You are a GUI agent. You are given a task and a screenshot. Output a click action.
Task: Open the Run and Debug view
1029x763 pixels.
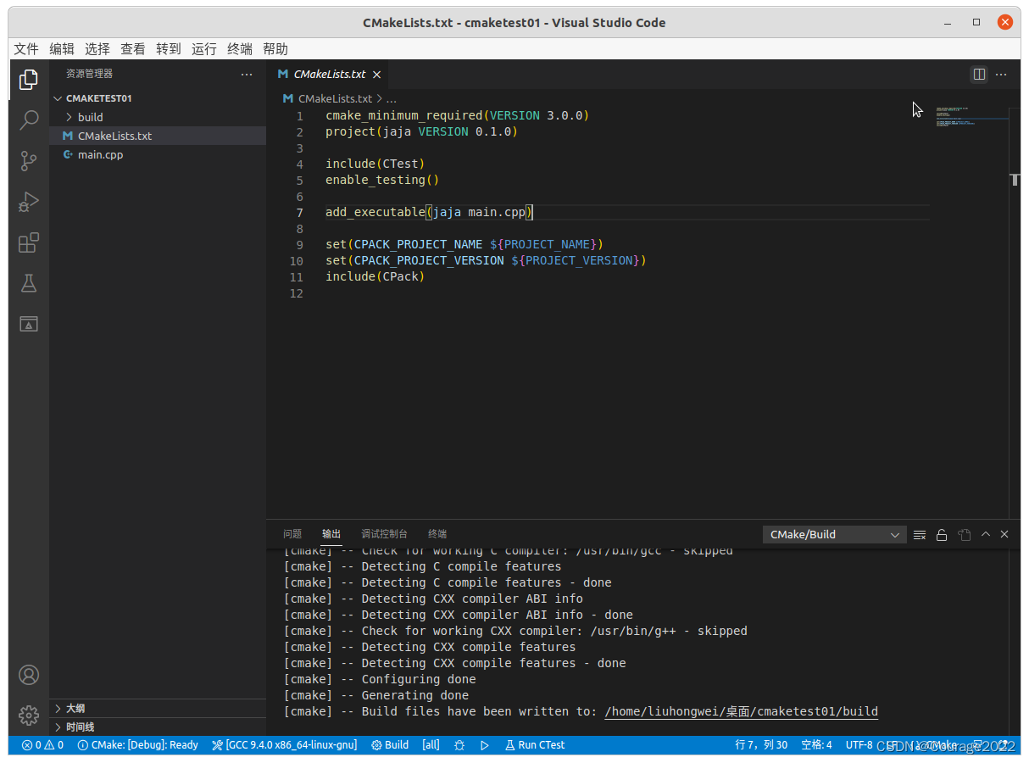coord(29,202)
